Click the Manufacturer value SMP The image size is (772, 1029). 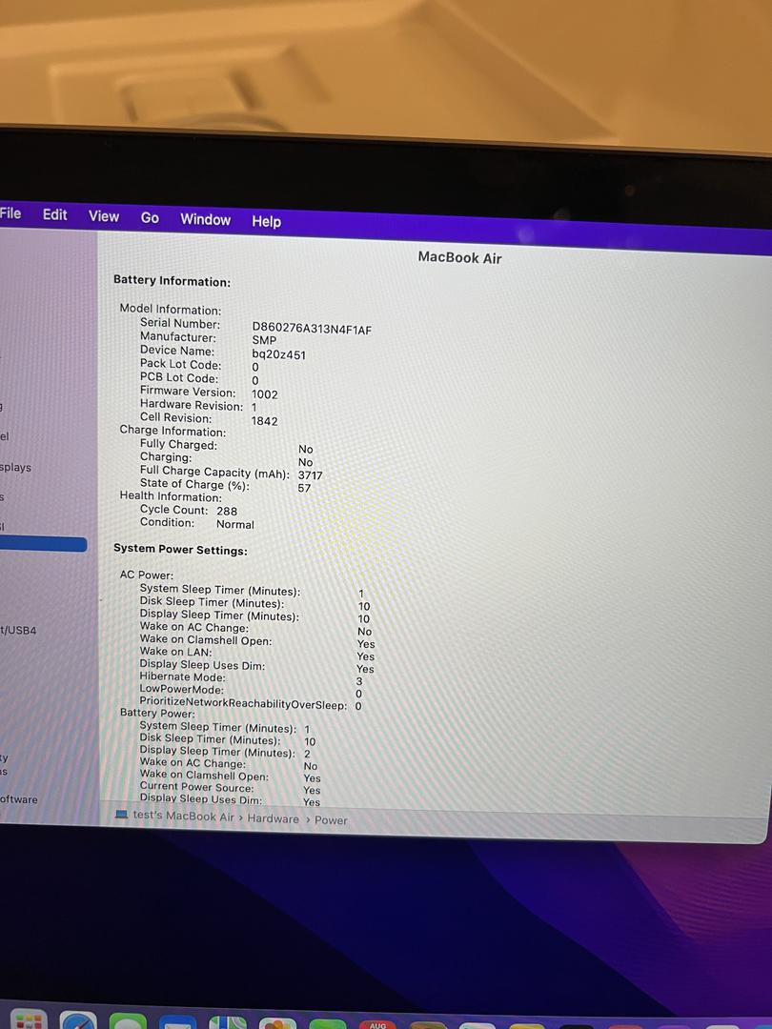coord(264,340)
